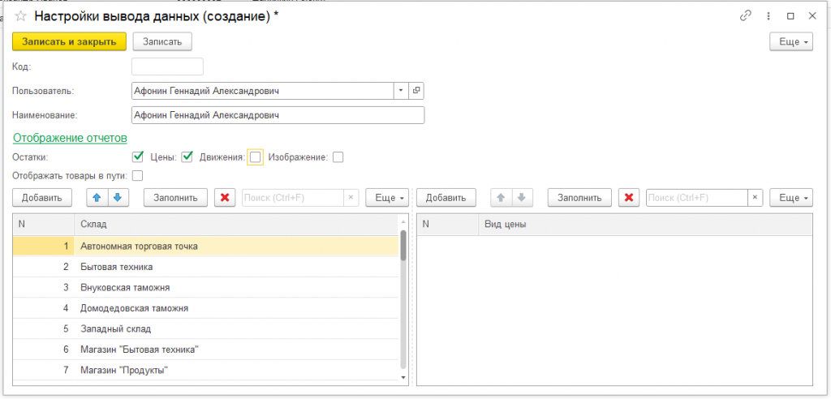Select row Западный склад

[205, 328]
